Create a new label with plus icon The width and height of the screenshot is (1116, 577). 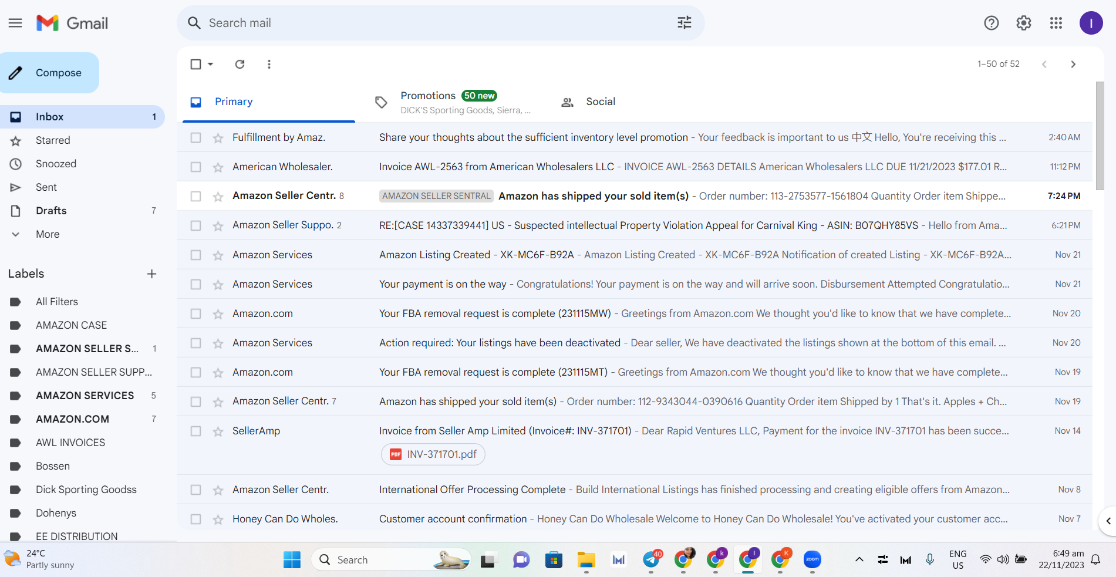pyautogui.click(x=151, y=274)
